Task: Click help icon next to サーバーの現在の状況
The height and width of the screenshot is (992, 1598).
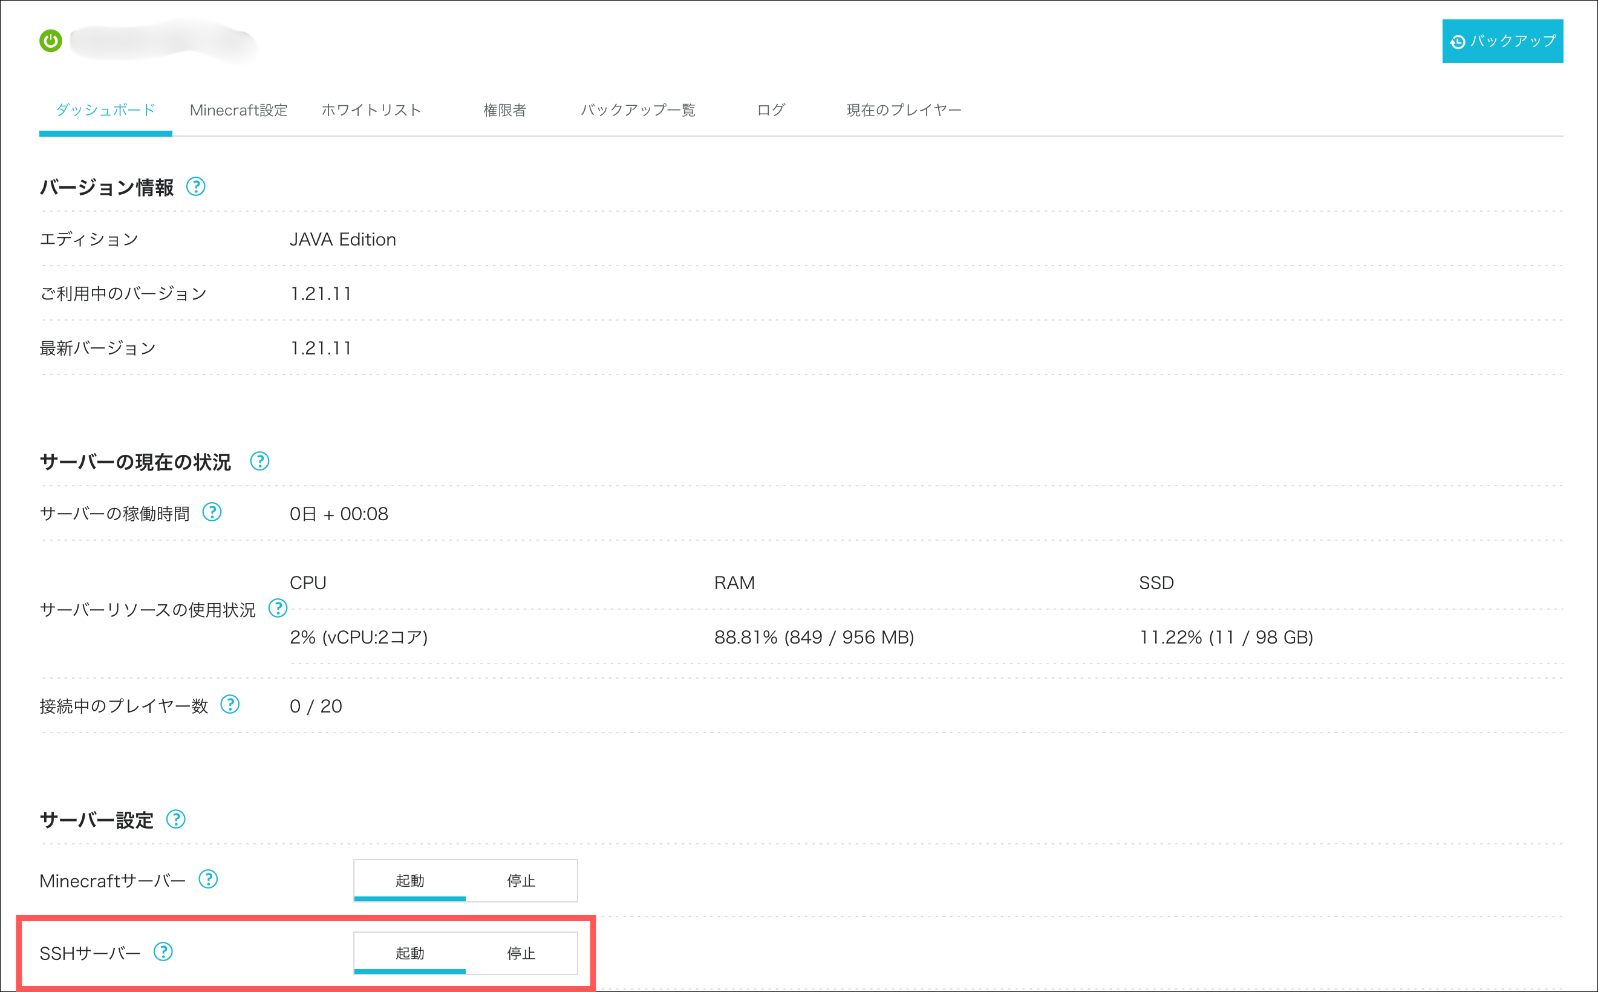Action: click(259, 462)
